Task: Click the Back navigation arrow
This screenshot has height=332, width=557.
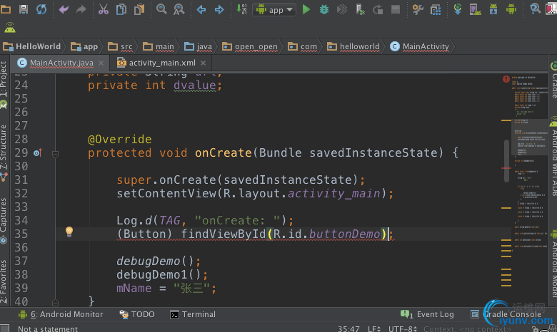Action: pyautogui.click(x=201, y=9)
